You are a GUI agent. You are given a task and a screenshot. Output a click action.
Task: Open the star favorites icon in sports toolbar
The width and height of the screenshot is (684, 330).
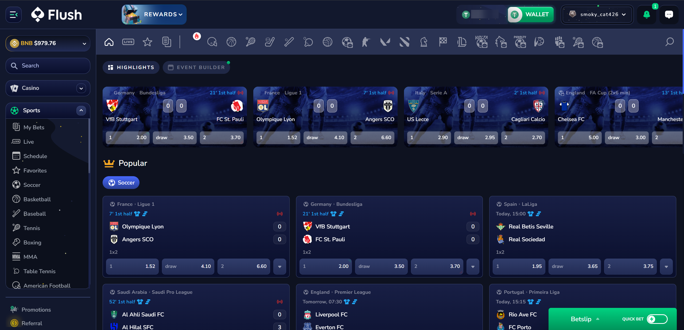[147, 42]
